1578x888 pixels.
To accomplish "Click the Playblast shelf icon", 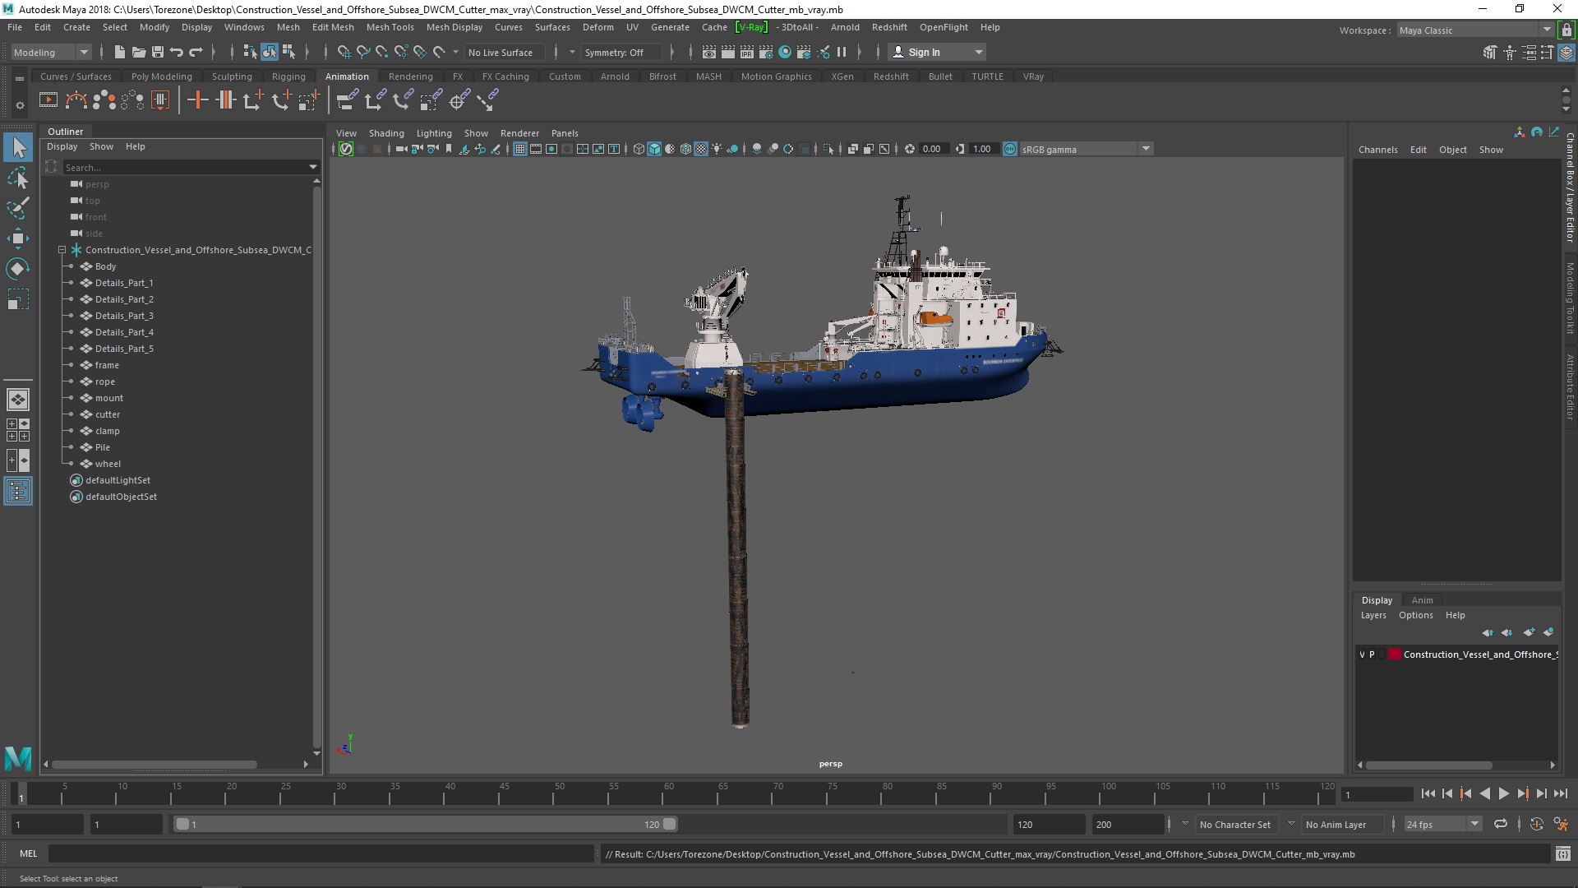I will pyautogui.click(x=48, y=100).
